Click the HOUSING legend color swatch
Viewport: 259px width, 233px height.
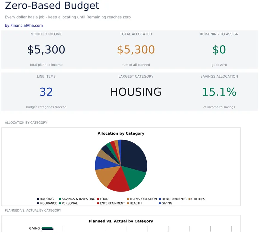(x=38, y=199)
